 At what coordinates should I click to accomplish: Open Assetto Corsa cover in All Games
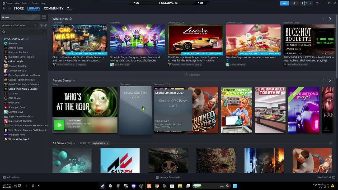tap(120, 160)
